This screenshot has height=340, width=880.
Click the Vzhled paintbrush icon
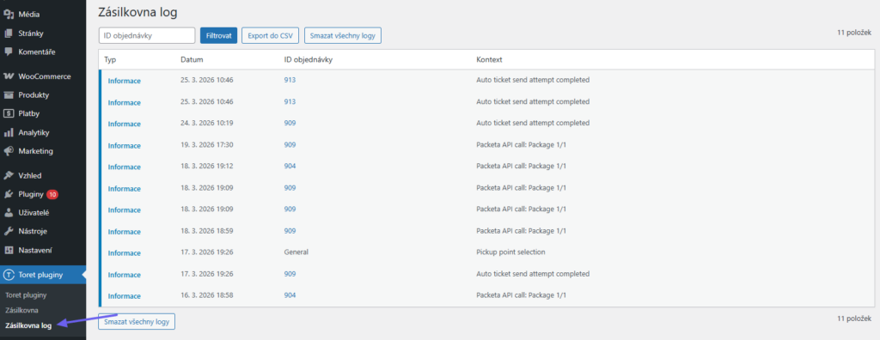point(9,176)
